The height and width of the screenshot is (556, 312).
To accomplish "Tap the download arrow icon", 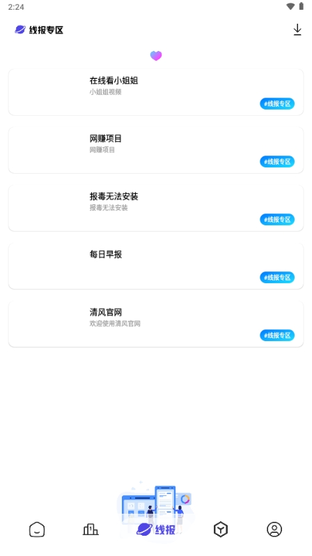I will (x=297, y=30).
